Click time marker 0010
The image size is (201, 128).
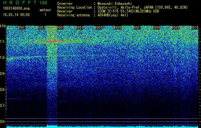195,28
